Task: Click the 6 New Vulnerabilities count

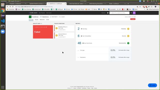Action: pos(78,36)
